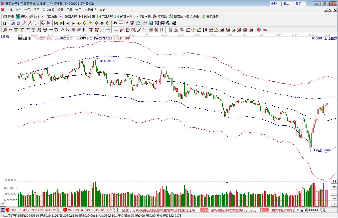Viewport: 338px width, 218px height.
Task: Click the black left arrow icon
Action: (x=68, y=23)
